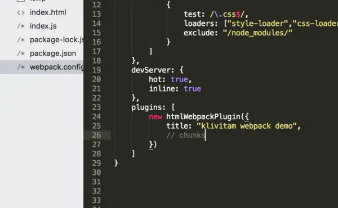Image resolution: width=338 pixels, height=208 pixels.
Task: Click the "style-loader" string
Action: click(x=257, y=24)
